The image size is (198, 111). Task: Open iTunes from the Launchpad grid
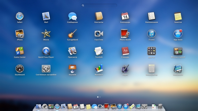(152, 34)
